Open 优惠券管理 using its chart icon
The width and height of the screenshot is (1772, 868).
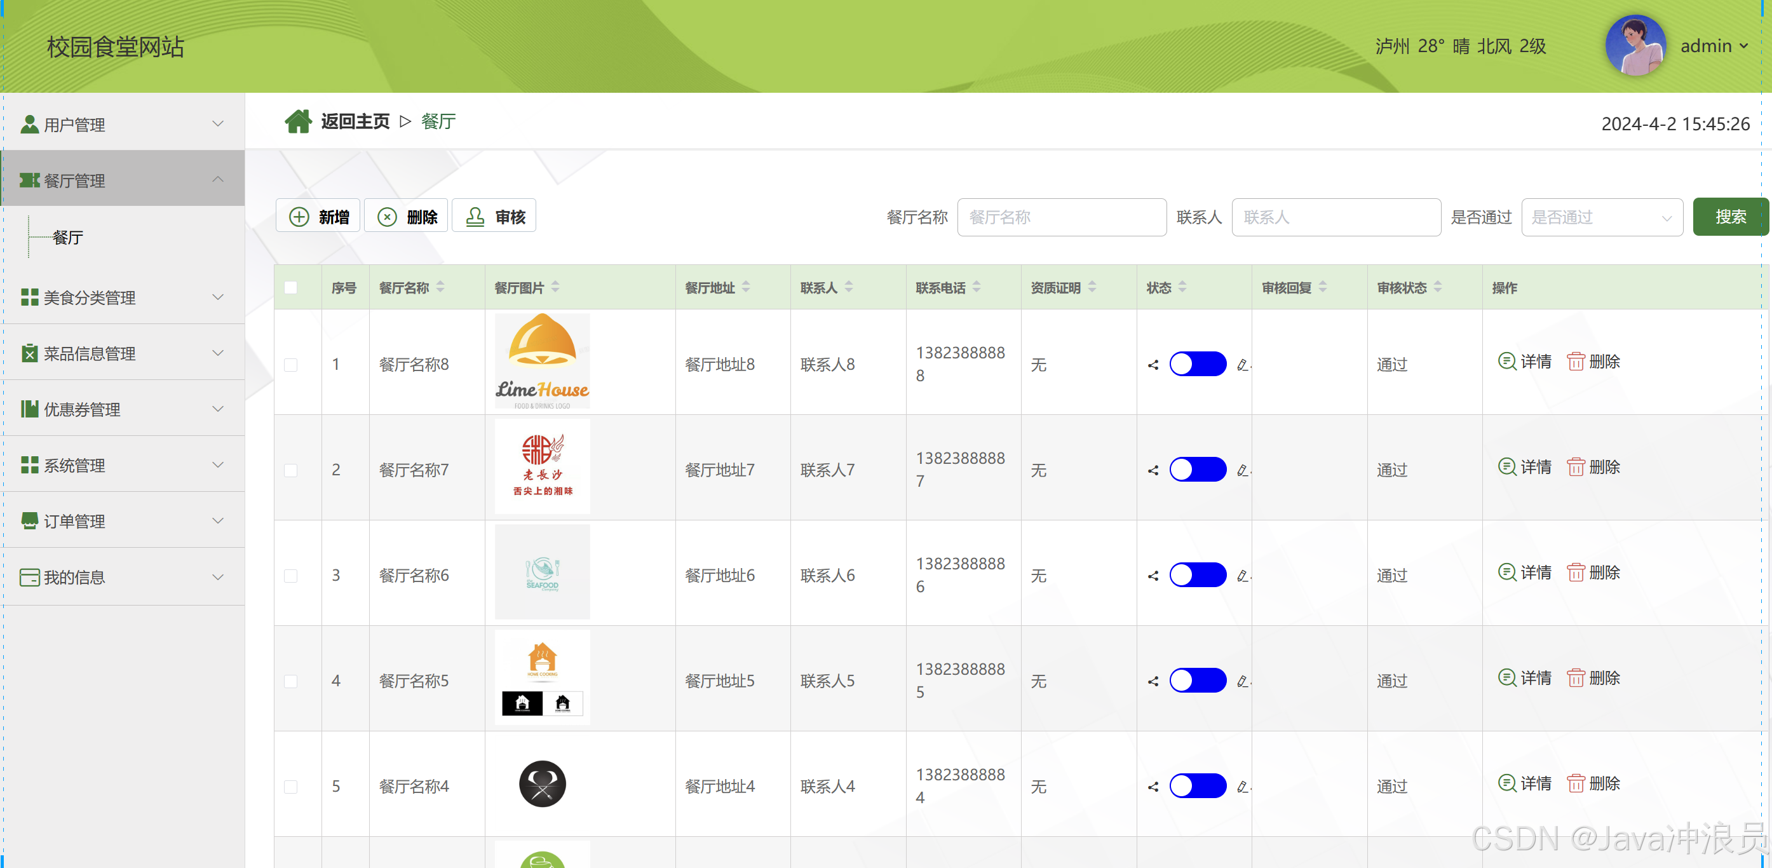(x=29, y=409)
